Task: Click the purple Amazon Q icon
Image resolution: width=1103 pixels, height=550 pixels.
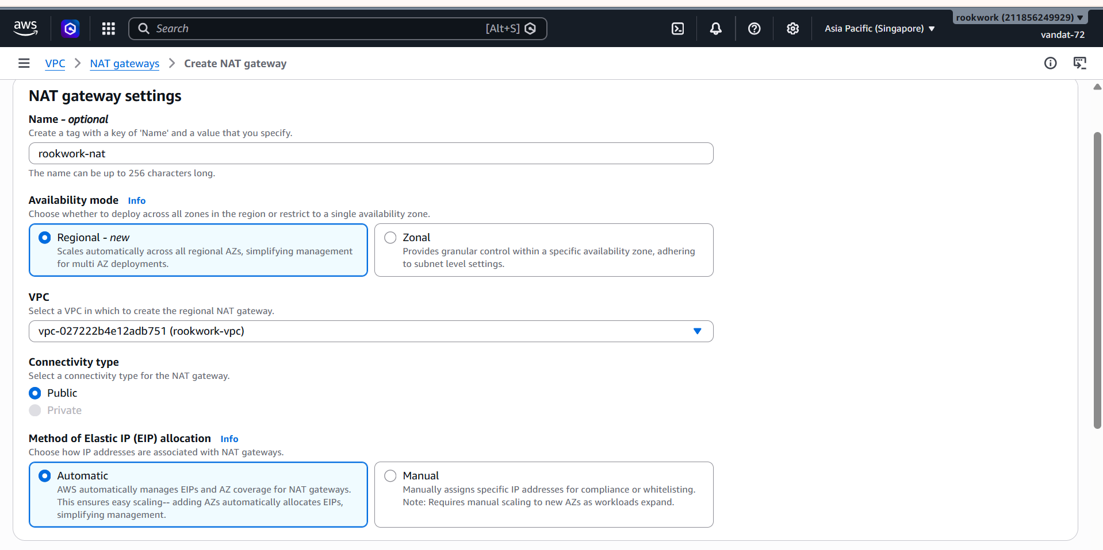Action: (70, 28)
